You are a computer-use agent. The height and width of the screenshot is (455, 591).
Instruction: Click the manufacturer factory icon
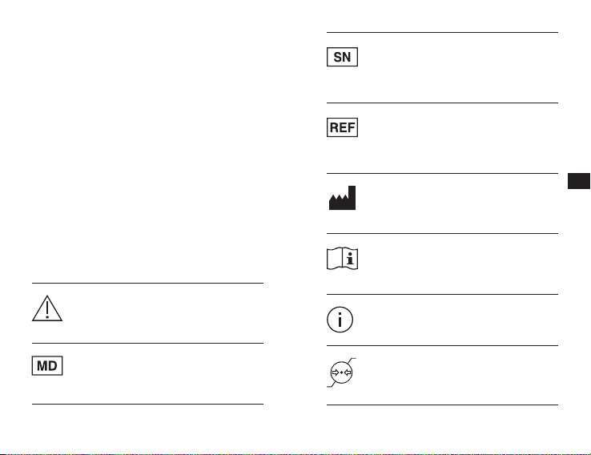342,198
